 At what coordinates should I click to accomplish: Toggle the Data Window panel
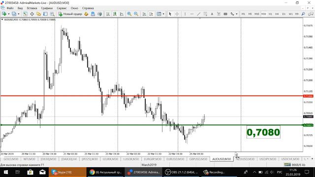(31, 14)
